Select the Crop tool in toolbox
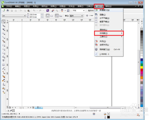This screenshot has width=157, height=120. coord(3,30)
